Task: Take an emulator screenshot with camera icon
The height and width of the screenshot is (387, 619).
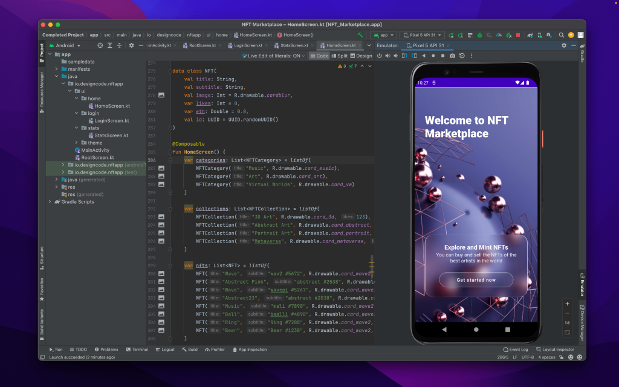Action: point(452,56)
